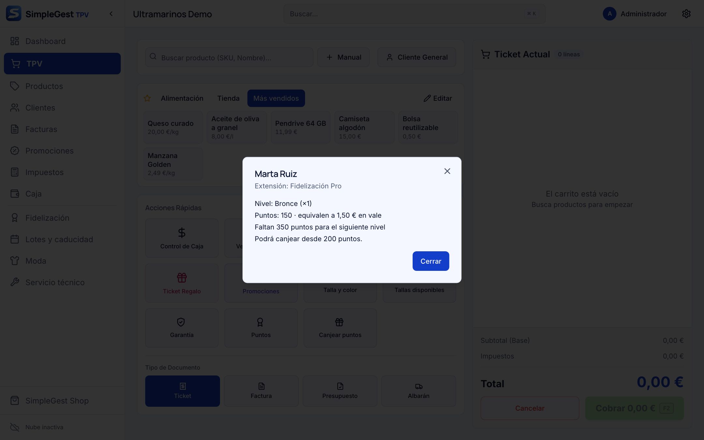Click the Buscar producto search field
Screen dimensions: 704x440
(x=229, y=57)
